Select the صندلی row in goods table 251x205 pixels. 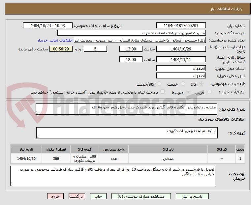(x=128, y=159)
